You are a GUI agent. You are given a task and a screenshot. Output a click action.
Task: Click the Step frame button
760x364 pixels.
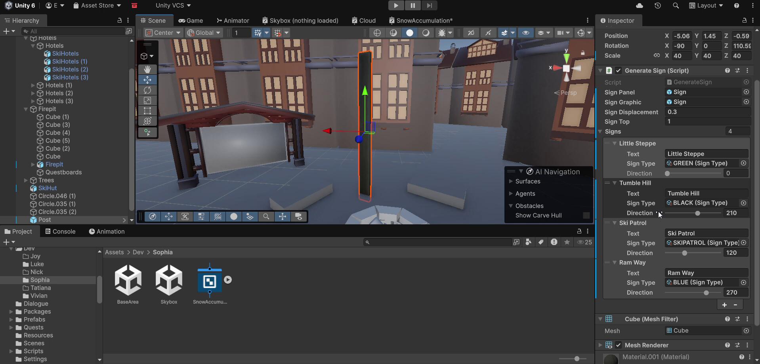click(x=429, y=6)
